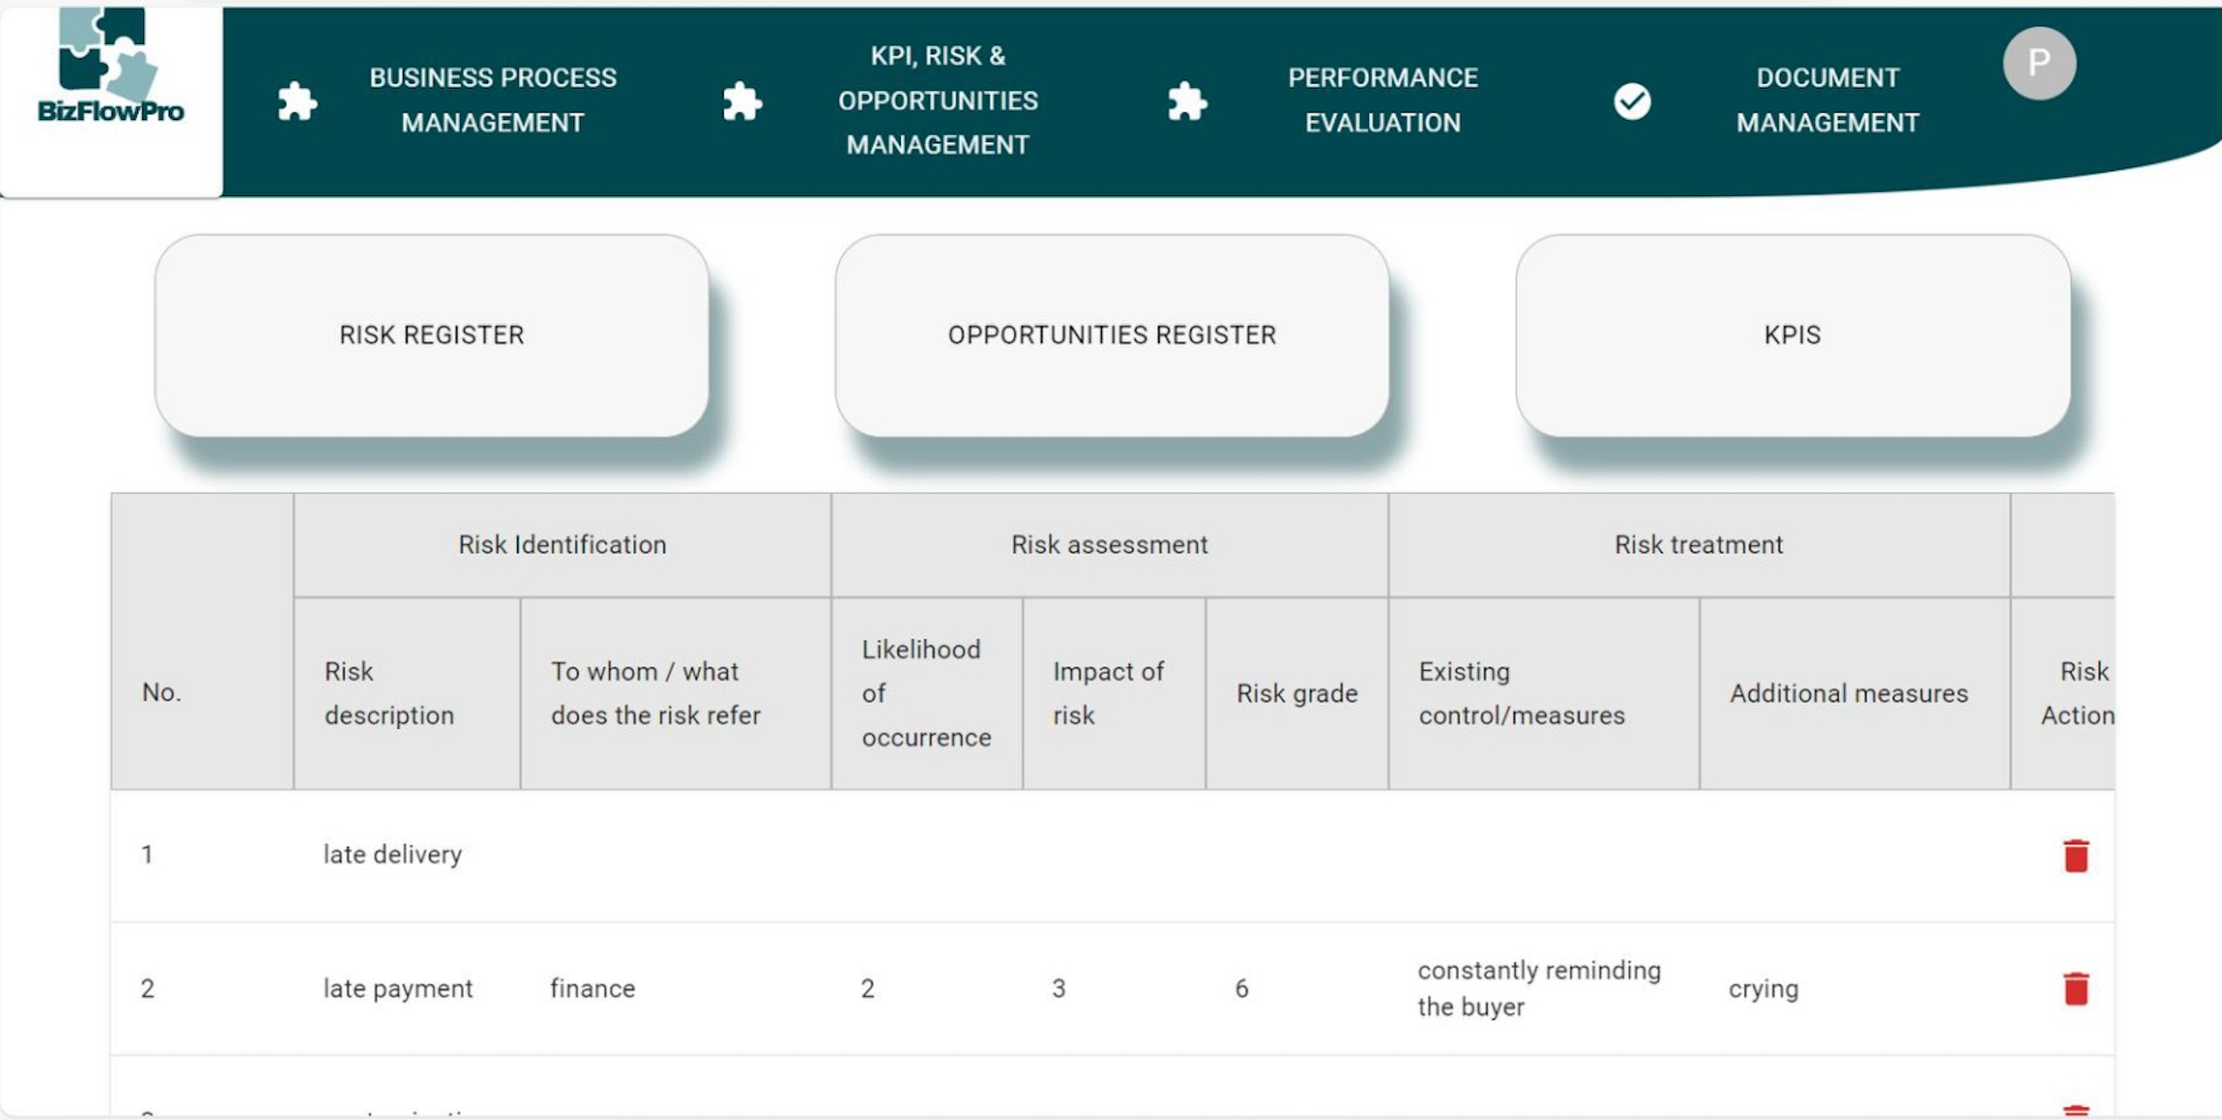Delete the late payment risk row
This screenshot has width=2222, height=1120.
[2076, 988]
